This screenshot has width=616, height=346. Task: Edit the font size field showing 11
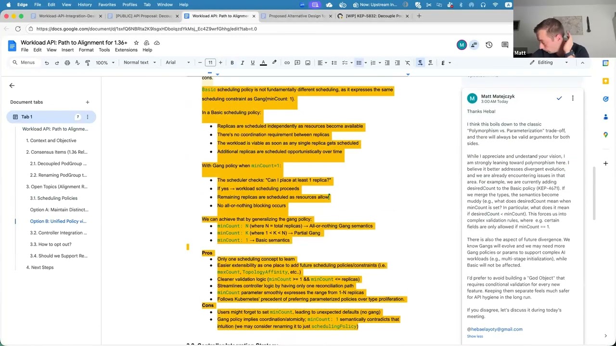210,62
